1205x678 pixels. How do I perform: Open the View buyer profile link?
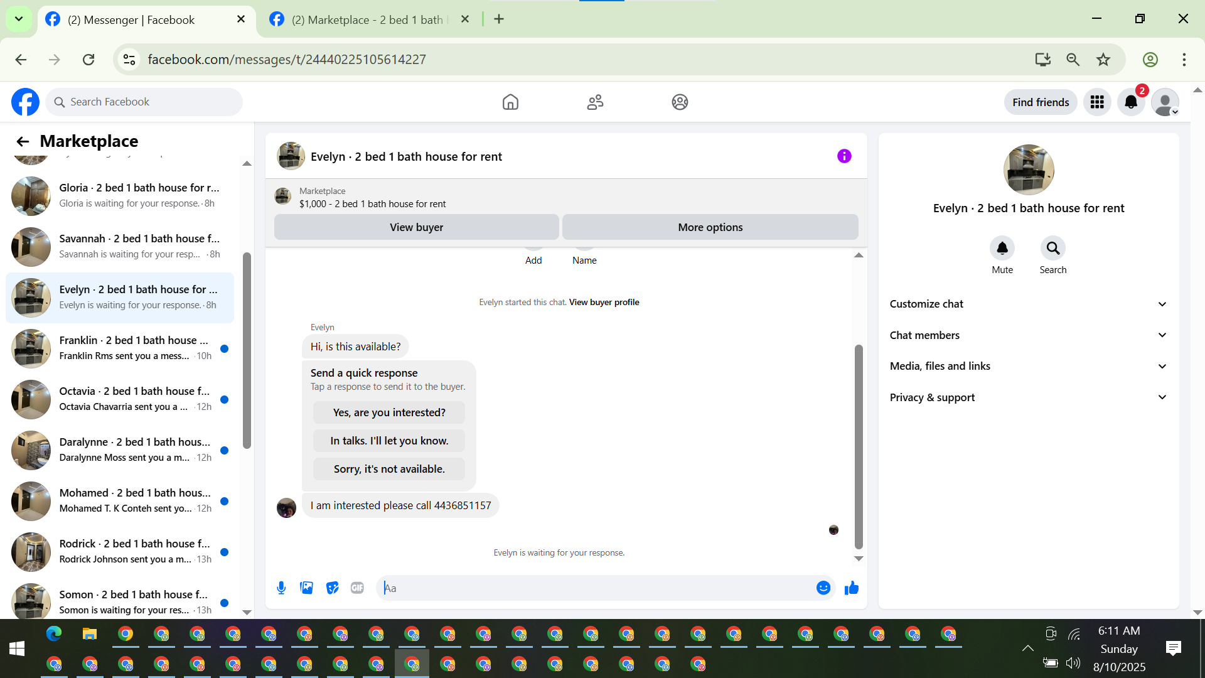604,302
